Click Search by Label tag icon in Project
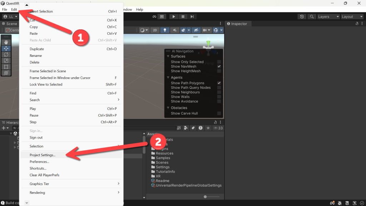This screenshot has height=206, width=366. coord(193,128)
